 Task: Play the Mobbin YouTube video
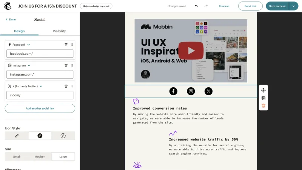pos(191,51)
